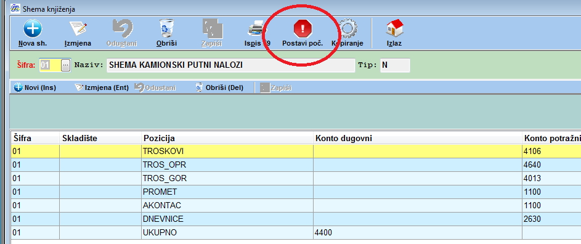Click the Obriši recycle bin icon
The width and height of the screenshot is (581, 244).
[167, 28]
